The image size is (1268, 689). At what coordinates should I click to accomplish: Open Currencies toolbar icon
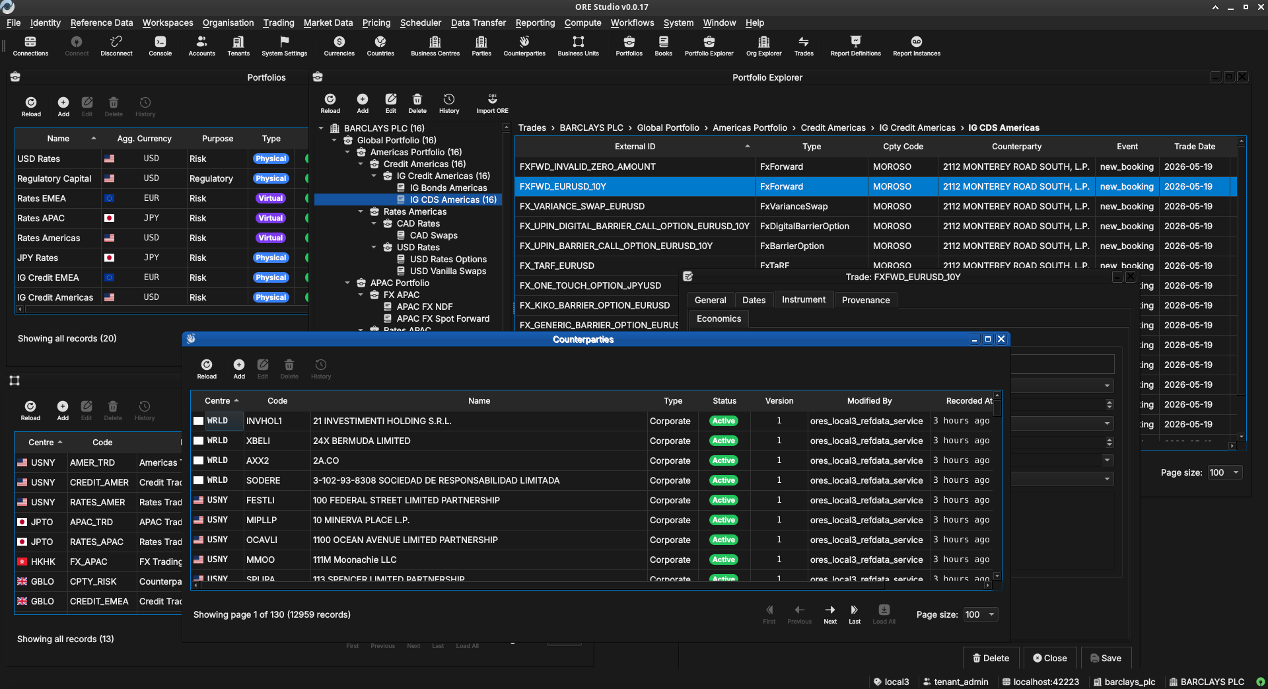pyautogui.click(x=339, y=46)
